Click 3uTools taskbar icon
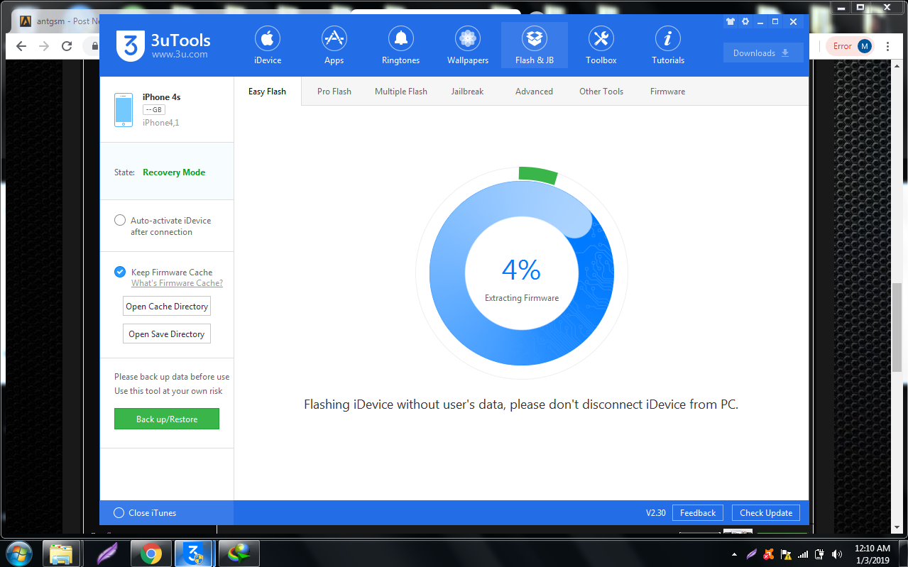Image resolution: width=908 pixels, height=567 pixels. coord(194,553)
